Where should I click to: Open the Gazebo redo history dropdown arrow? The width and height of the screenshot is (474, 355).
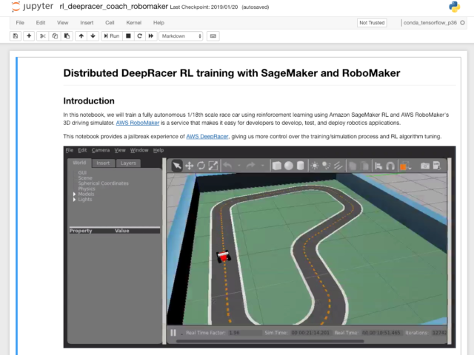point(262,166)
